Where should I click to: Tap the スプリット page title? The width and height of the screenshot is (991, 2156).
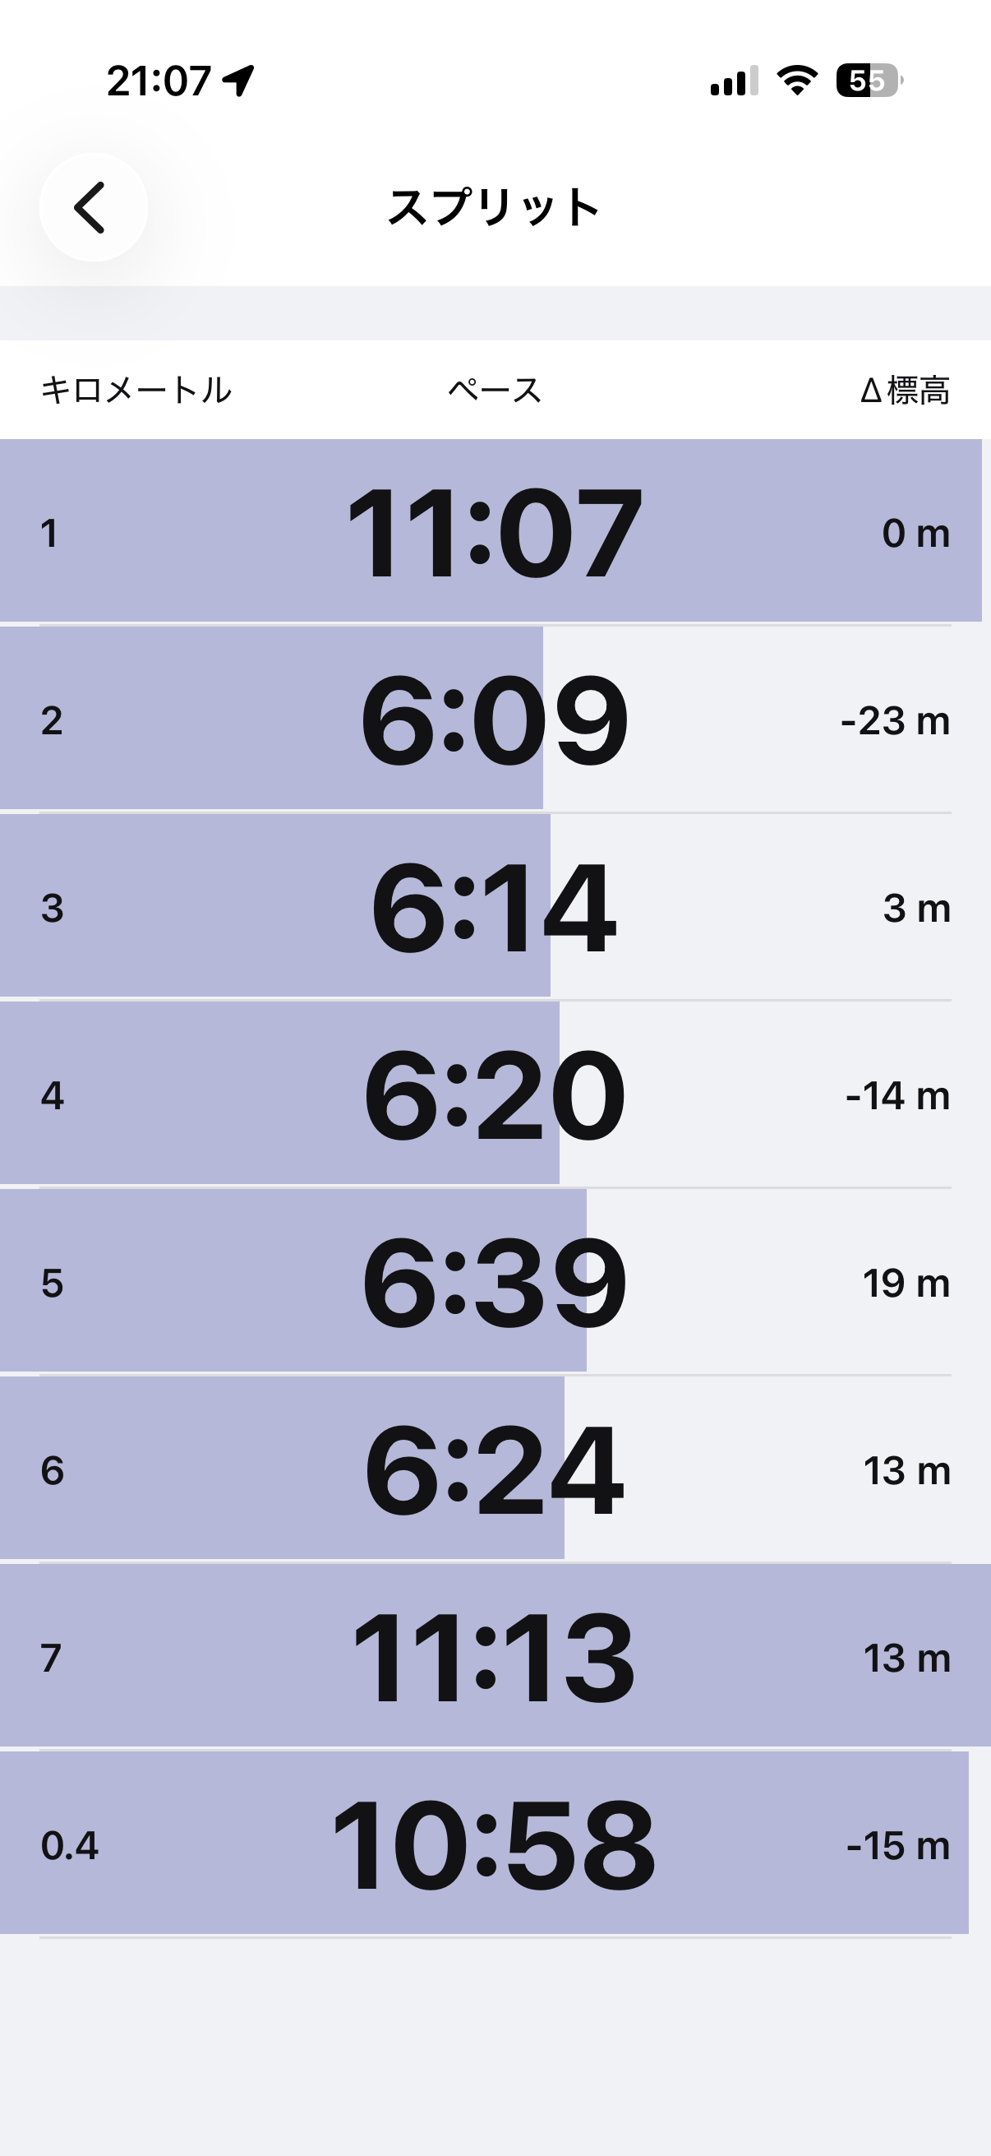pos(494,207)
